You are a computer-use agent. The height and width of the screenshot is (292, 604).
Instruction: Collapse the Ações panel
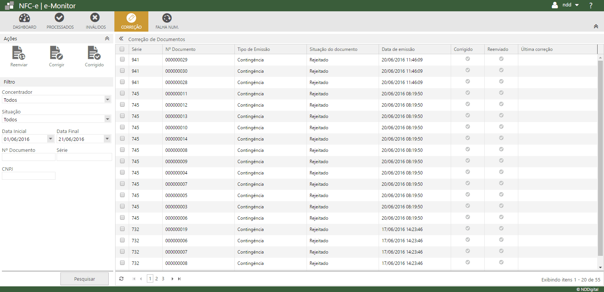[107, 38]
